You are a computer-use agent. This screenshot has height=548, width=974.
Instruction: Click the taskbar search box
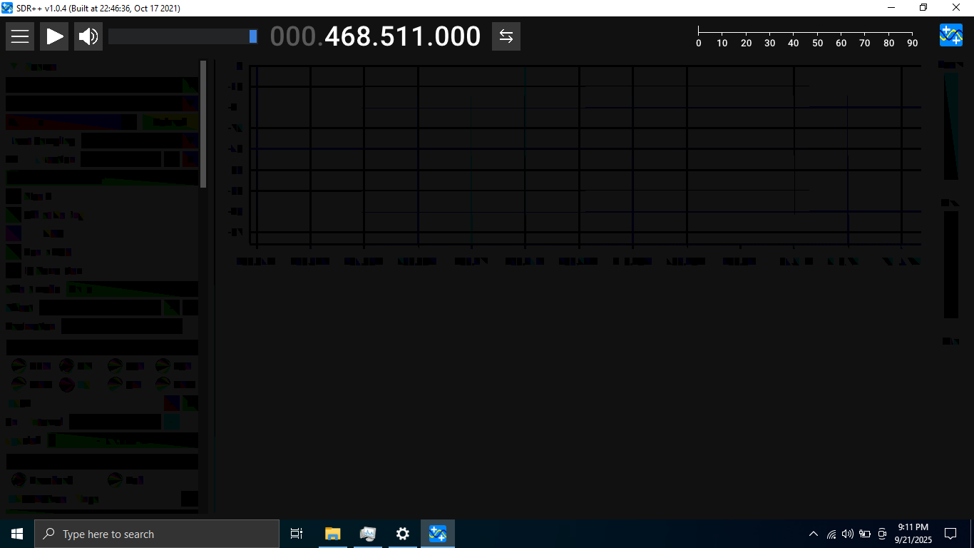(x=157, y=534)
